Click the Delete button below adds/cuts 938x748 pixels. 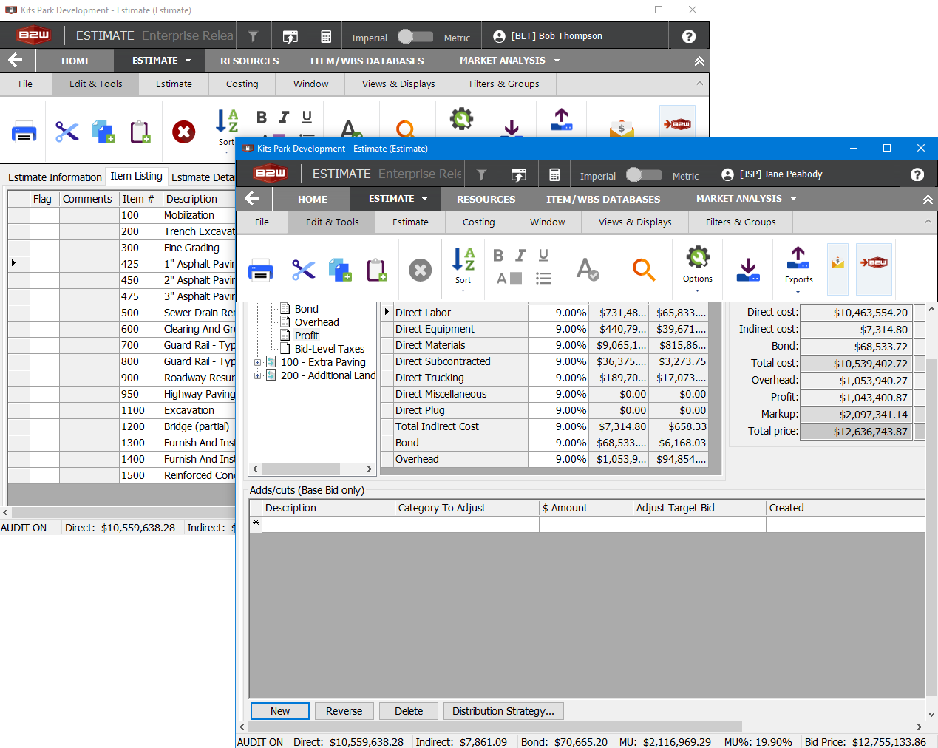(409, 711)
